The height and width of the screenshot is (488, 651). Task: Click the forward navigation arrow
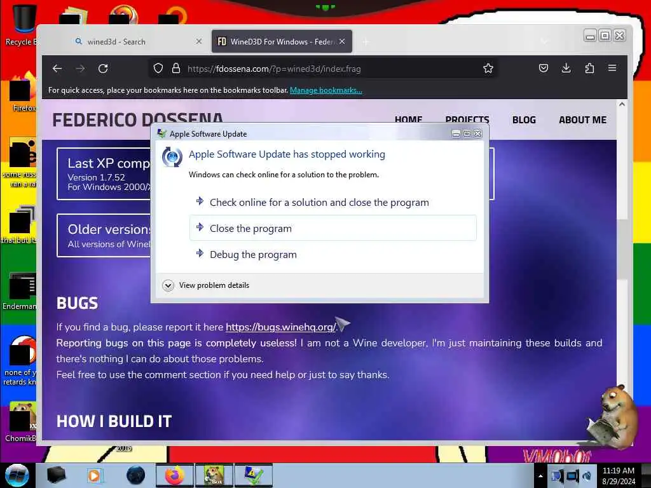(x=80, y=69)
